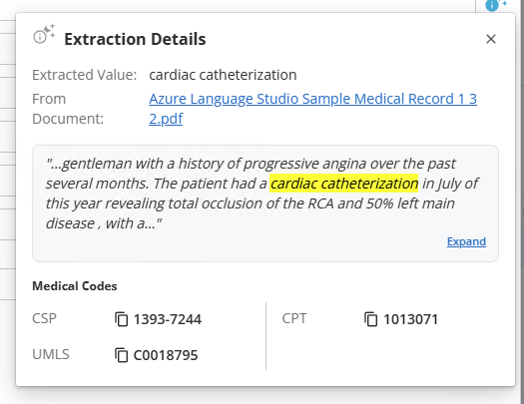The height and width of the screenshot is (404, 524).
Task: Click the 'Extracted Value:' label
Action: 85,75
